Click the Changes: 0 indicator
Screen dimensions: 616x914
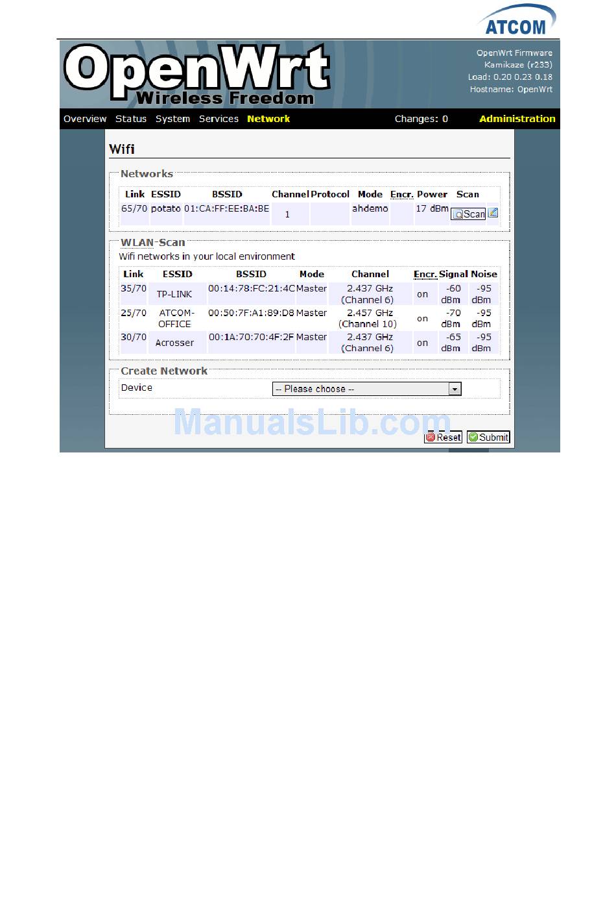pyautogui.click(x=421, y=119)
